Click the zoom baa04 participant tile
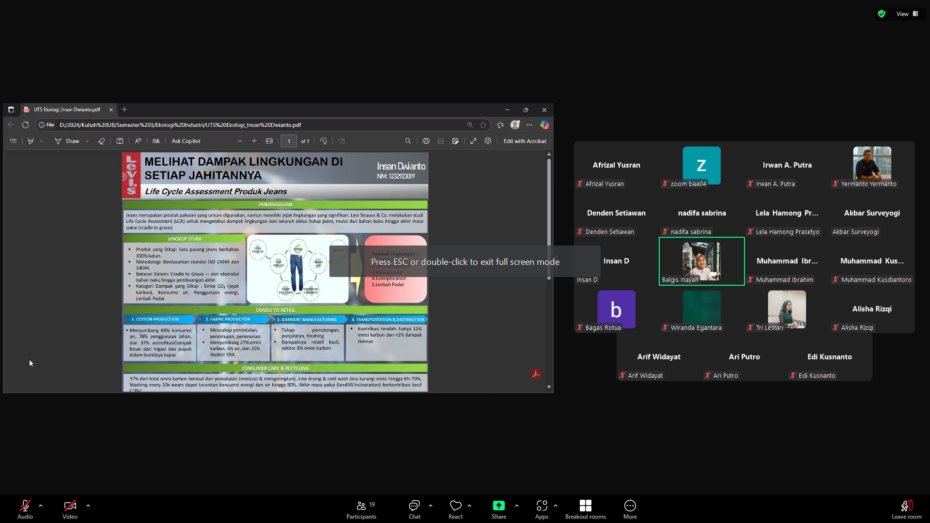Viewport: 930px width, 523px height. tap(702, 166)
